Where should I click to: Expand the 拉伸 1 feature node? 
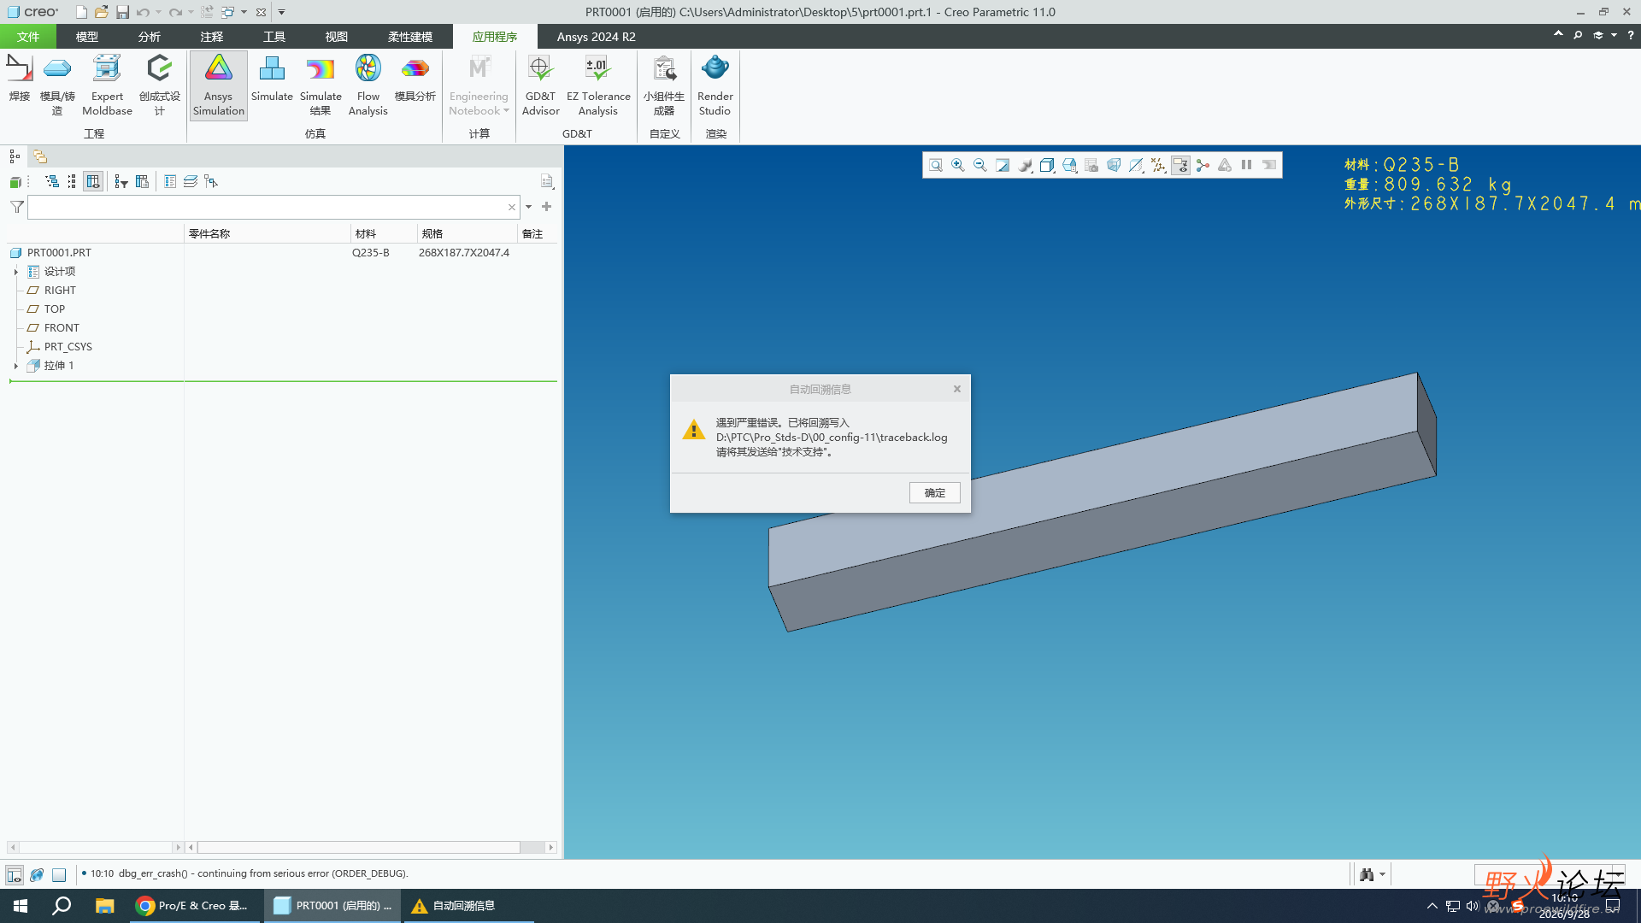click(15, 366)
